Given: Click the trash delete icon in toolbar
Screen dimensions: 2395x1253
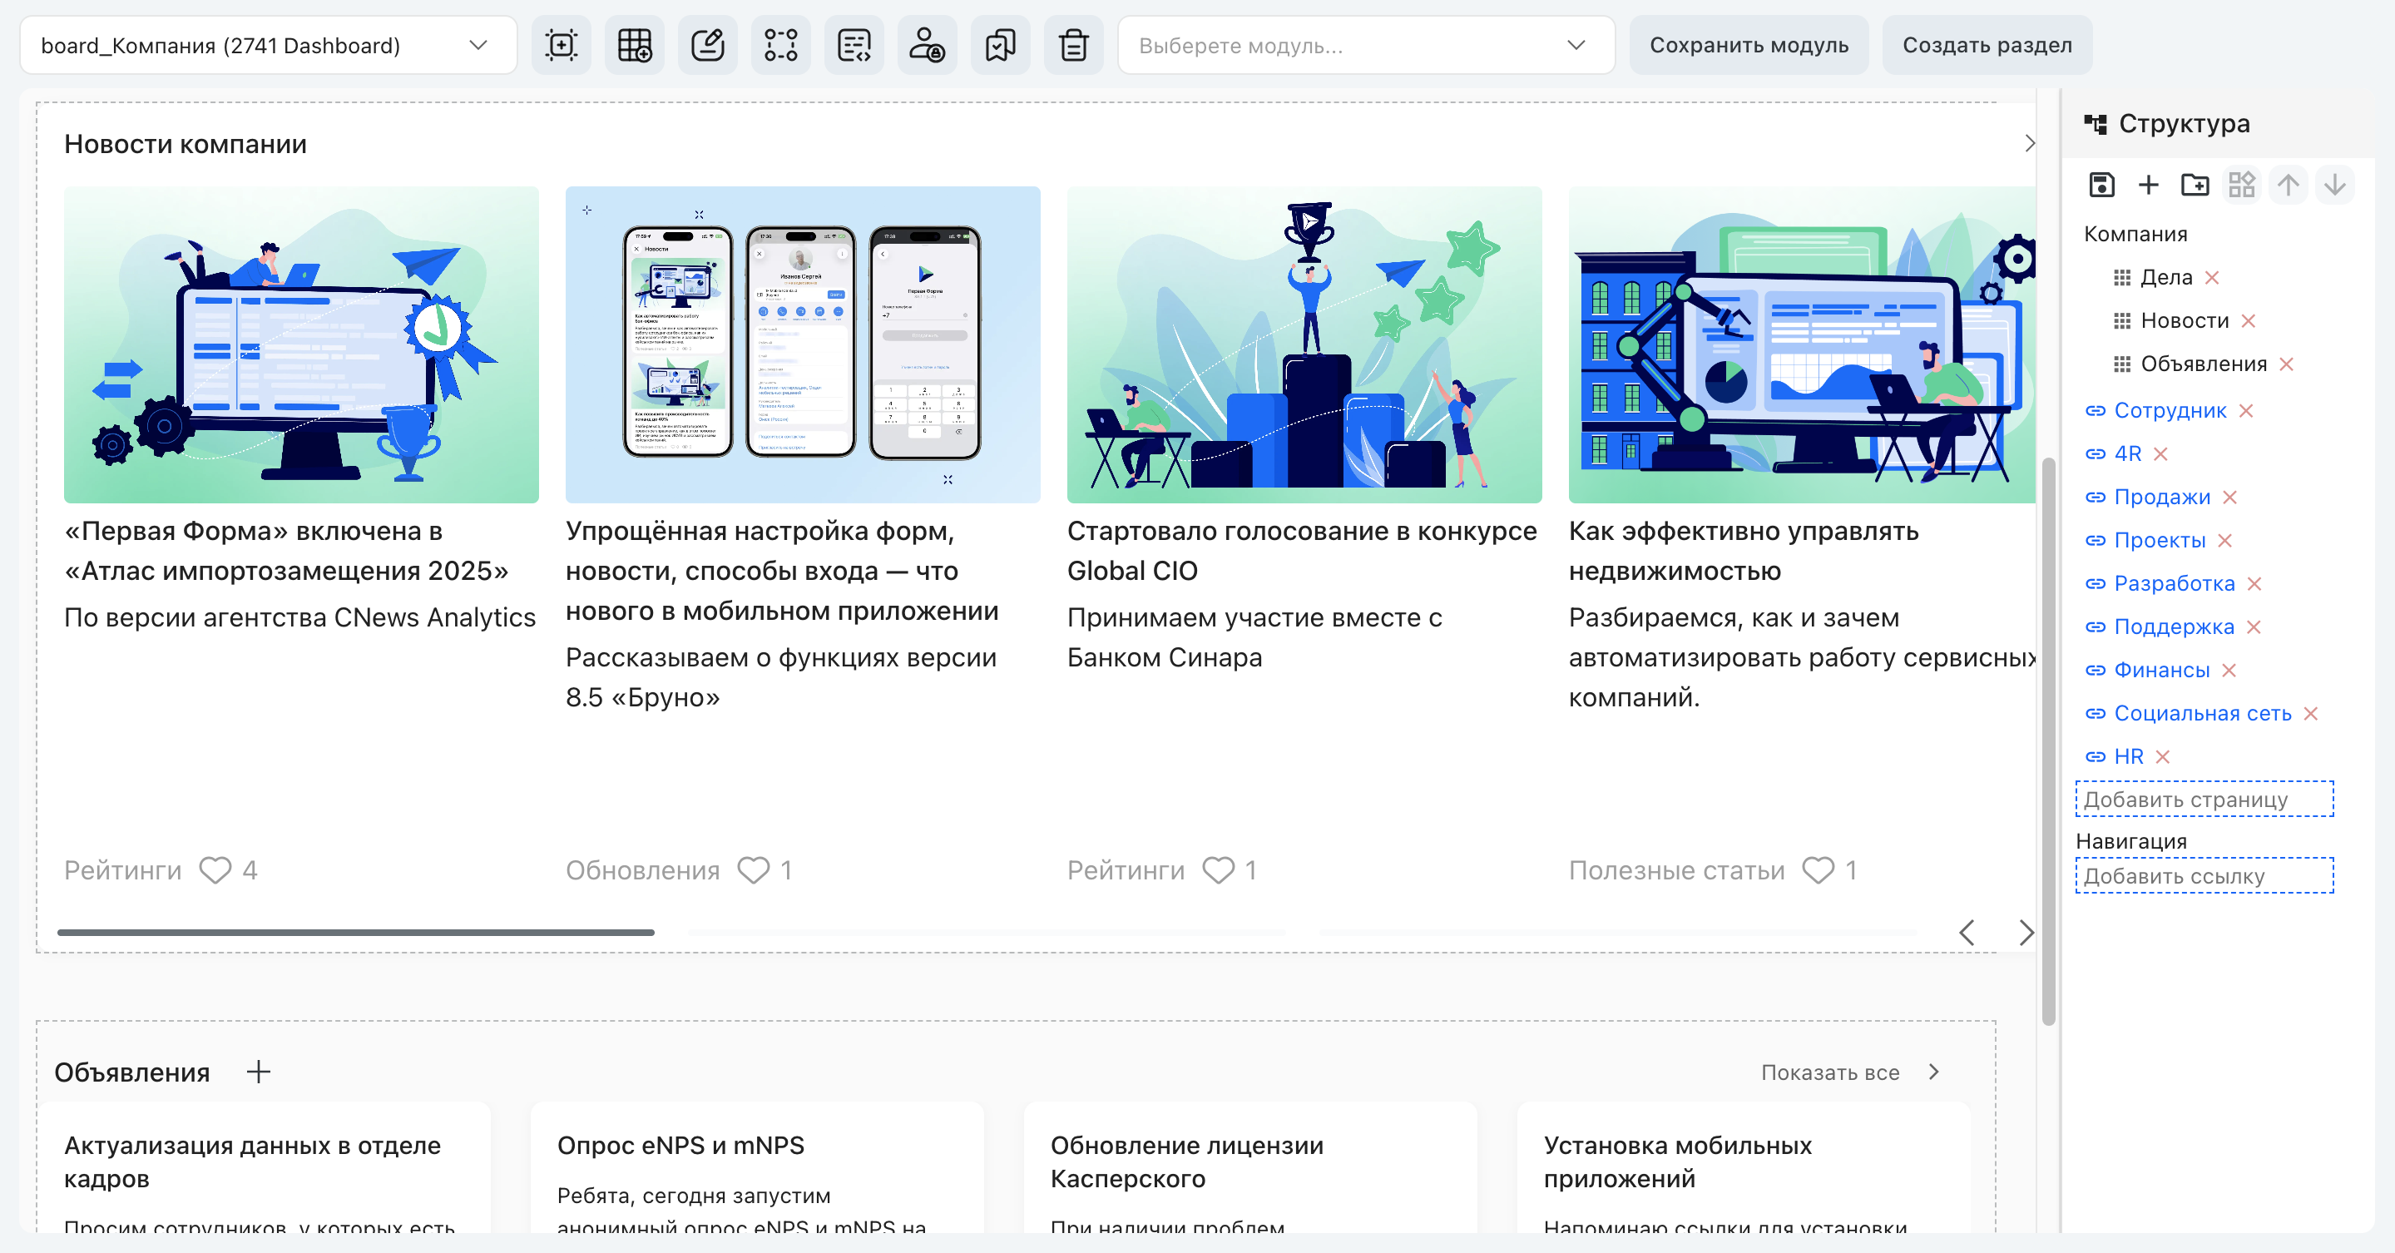Looking at the screenshot, I should [1074, 45].
